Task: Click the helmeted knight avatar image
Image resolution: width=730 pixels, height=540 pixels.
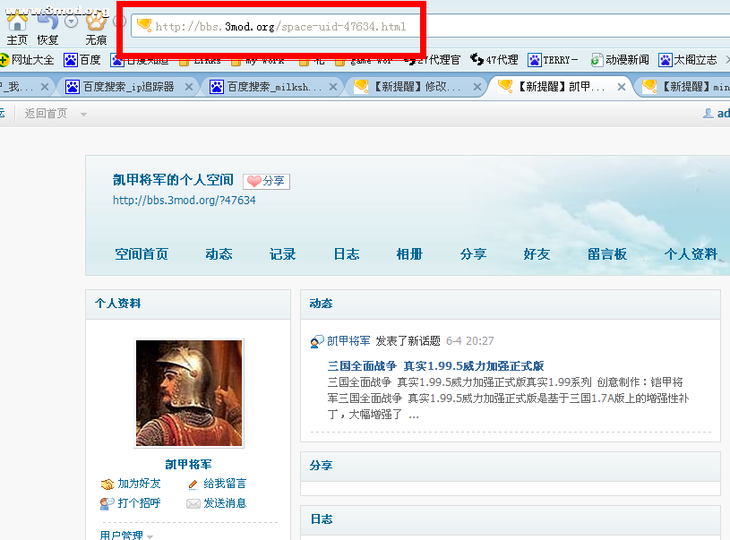Action: pos(189,392)
